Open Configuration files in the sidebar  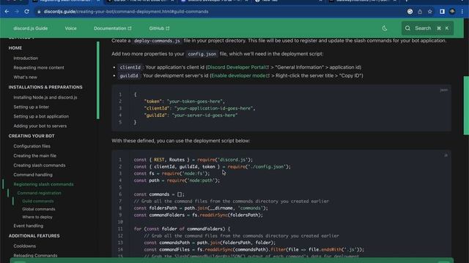coord(32,146)
